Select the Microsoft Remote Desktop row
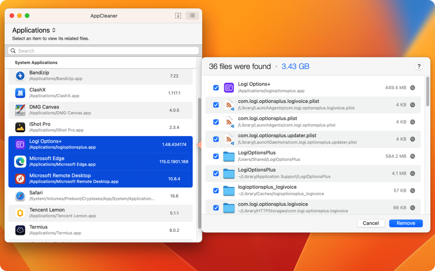 click(x=100, y=179)
